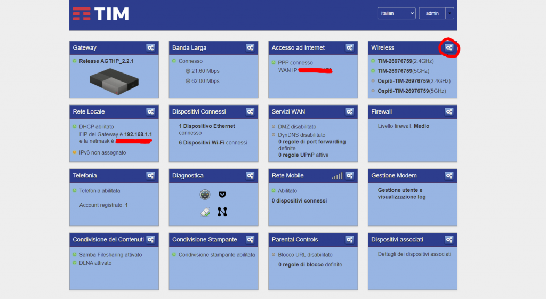The width and height of the screenshot is (546, 299).
Task: Open the Dispositivi Connessi card title
Action: pyautogui.click(x=199, y=112)
